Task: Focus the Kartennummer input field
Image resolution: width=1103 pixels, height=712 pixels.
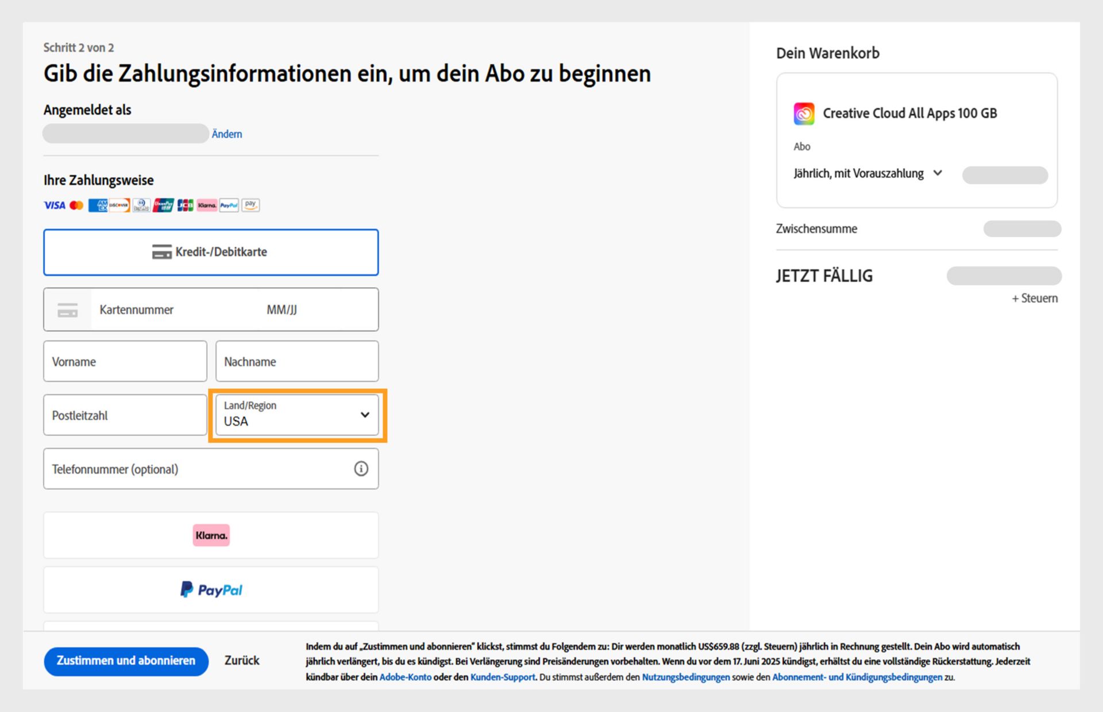Action: [175, 310]
